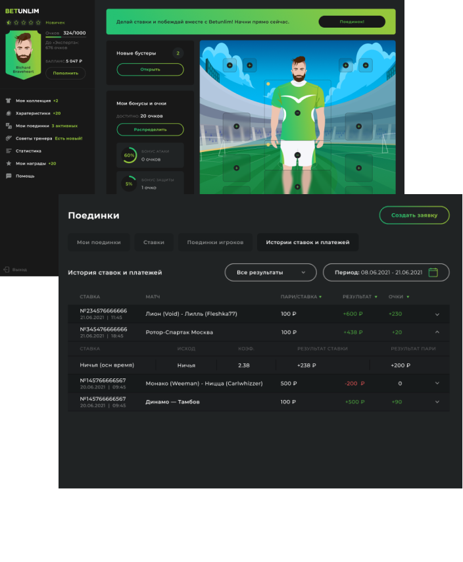Click the exit icon next to Выход
Screen dimensions: 463x562
click(x=6, y=269)
